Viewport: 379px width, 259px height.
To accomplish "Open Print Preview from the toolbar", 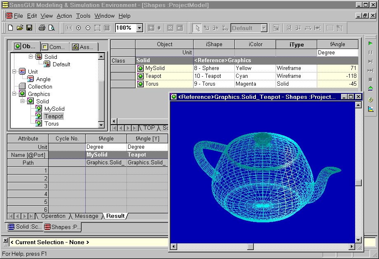I will [51, 28].
